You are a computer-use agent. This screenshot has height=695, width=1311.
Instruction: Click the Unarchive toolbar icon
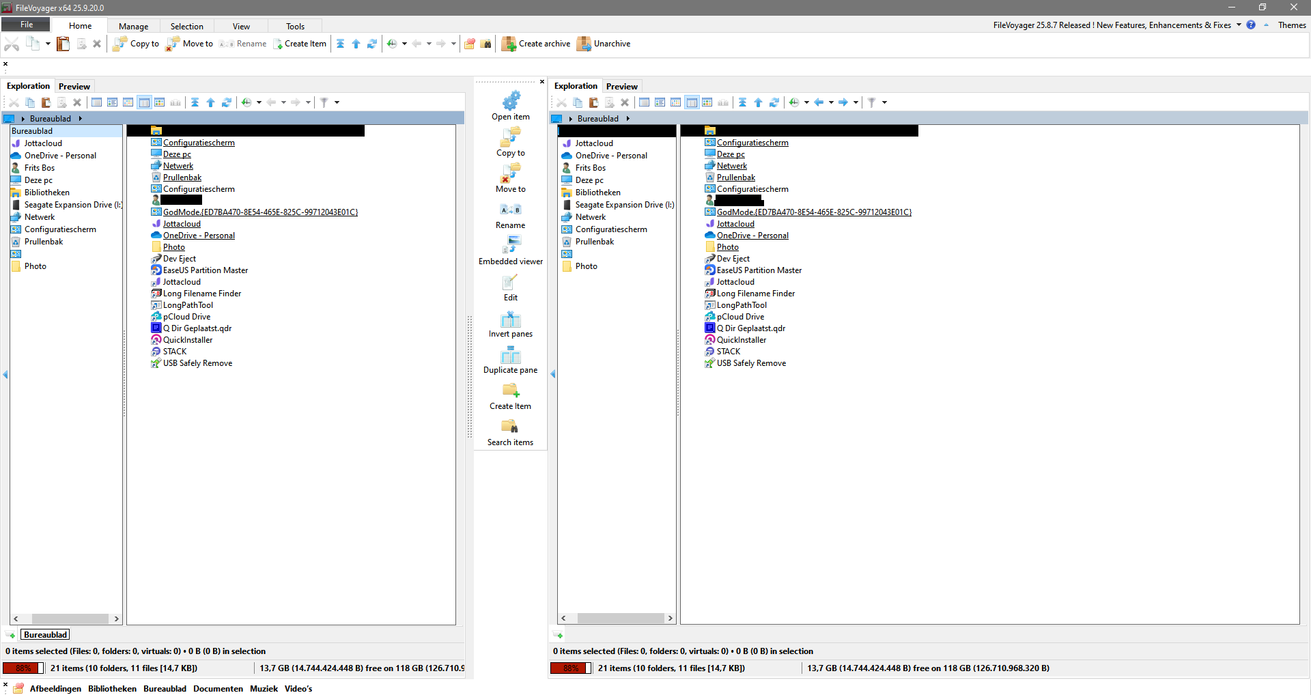[584, 44]
